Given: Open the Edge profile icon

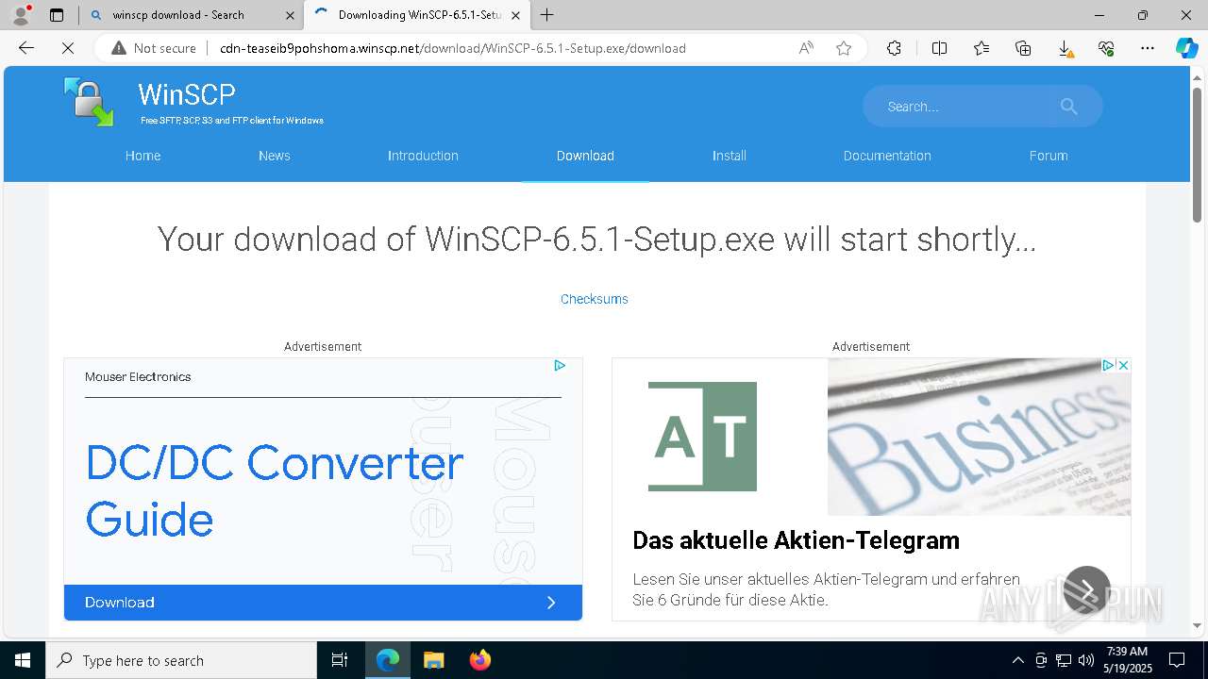Looking at the screenshot, I should tap(21, 15).
